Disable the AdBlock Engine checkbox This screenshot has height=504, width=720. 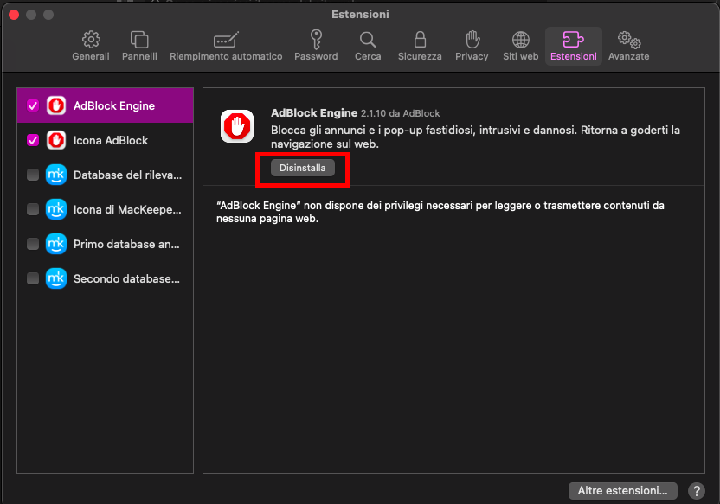point(32,105)
